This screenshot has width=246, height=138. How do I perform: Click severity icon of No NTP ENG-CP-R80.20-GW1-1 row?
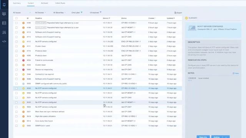pyautogui.click(x=23, y=42)
